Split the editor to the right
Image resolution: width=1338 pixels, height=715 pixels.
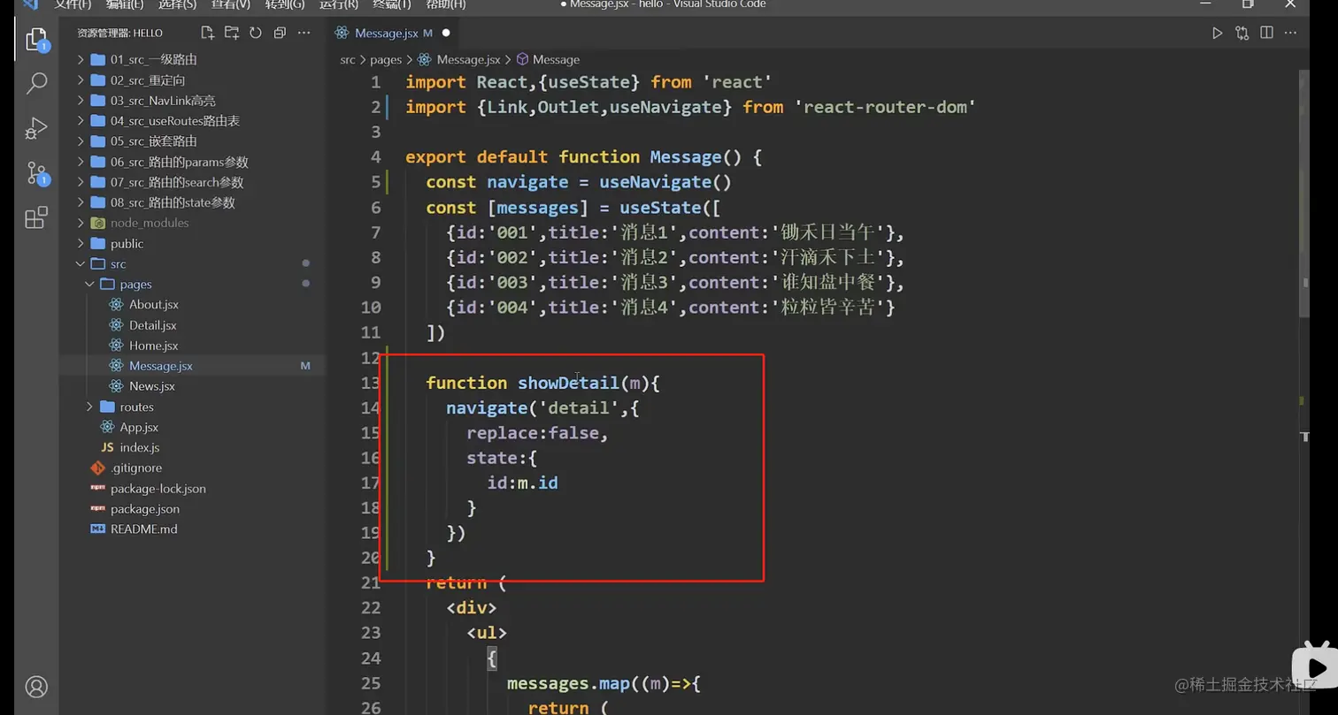1266,33
